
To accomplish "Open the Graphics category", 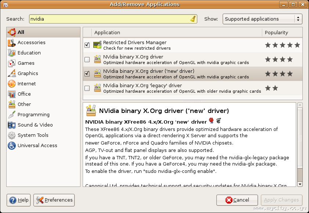I will click(43, 73).
